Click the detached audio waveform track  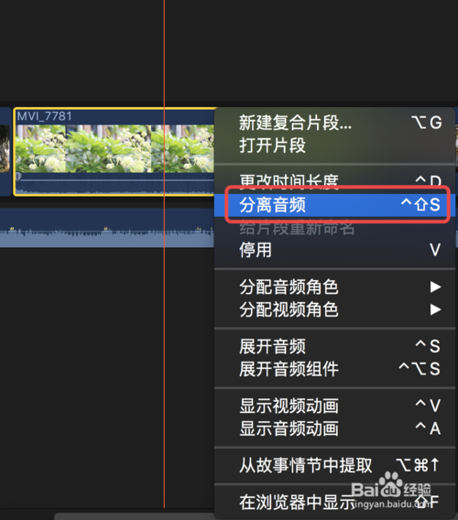tap(107, 229)
